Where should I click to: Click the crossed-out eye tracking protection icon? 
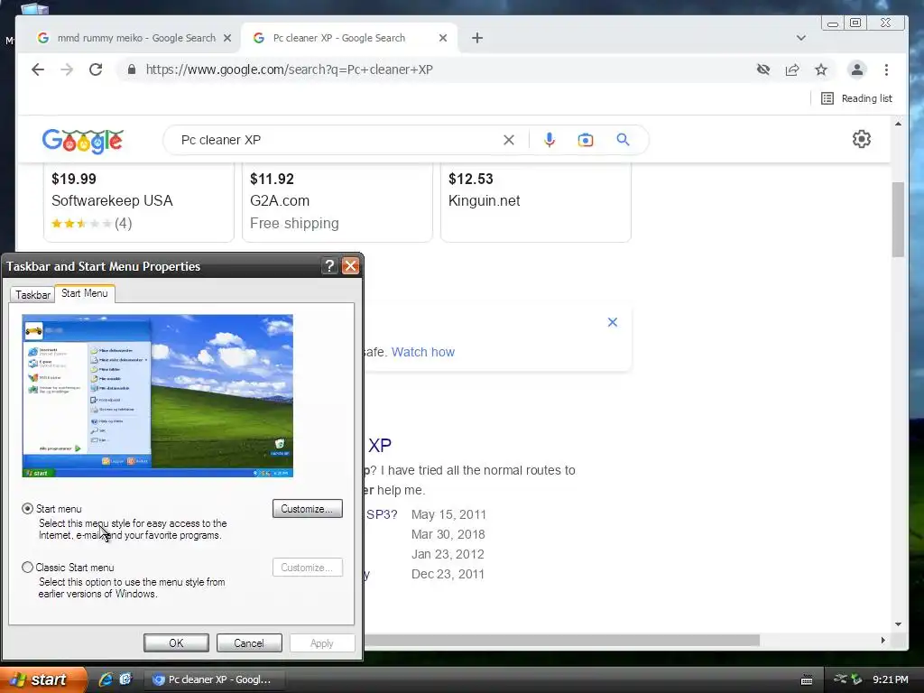coord(763,69)
